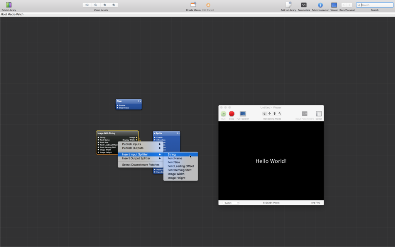The width and height of the screenshot is (395, 247).
Task: Switch the Viewer to Full-Screen
Action: point(243,114)
